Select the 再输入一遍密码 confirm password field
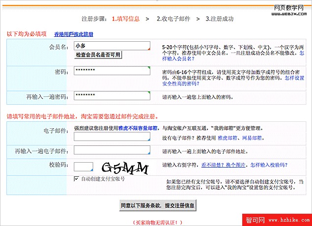The width and height of the screenshot is (312, 226). (x=112, y=95)
